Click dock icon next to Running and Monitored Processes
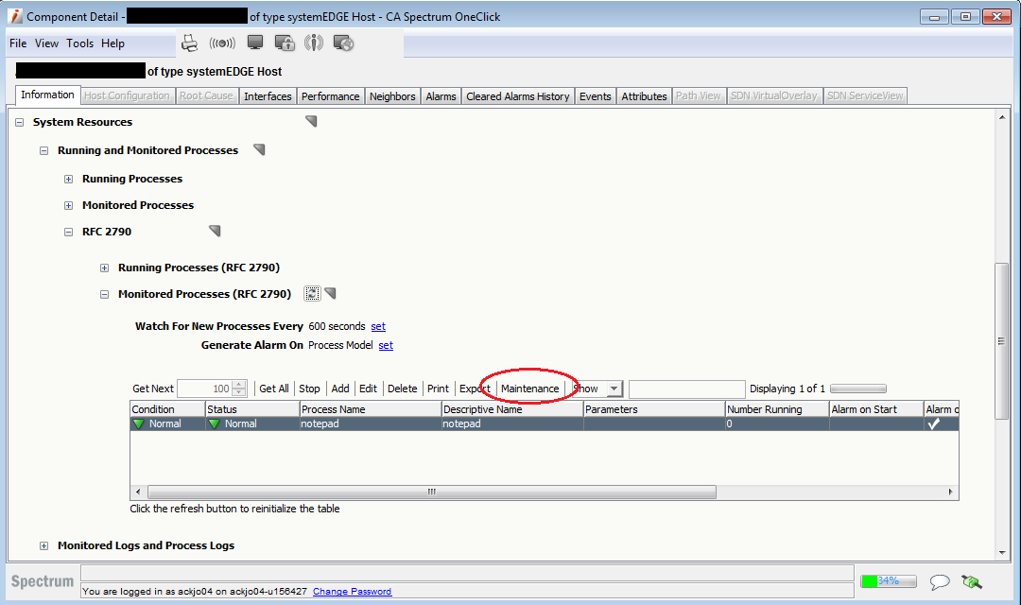Image resolution: width=1021 pixels, height=605 pixels. pyautogui.click(x=259, y=149)
